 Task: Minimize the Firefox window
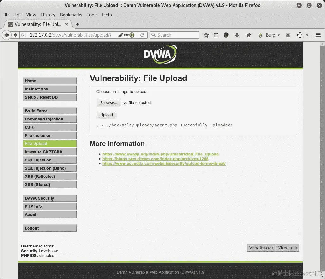coord(299,5)
